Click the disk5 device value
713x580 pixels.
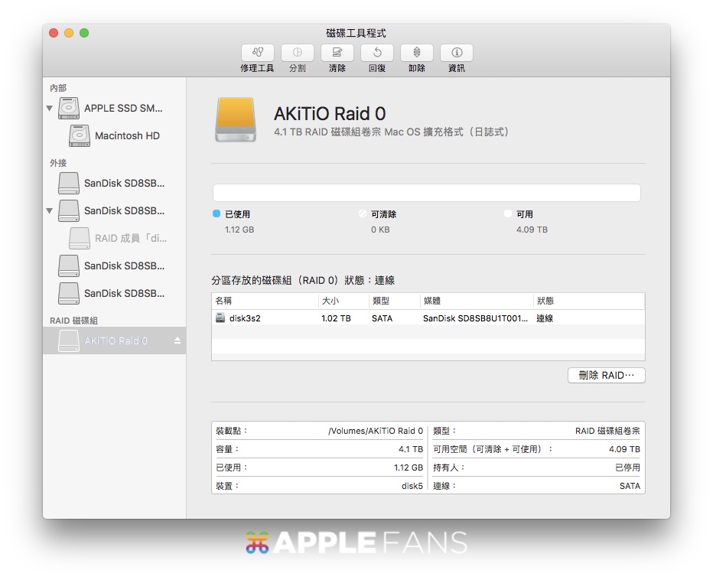412,486
